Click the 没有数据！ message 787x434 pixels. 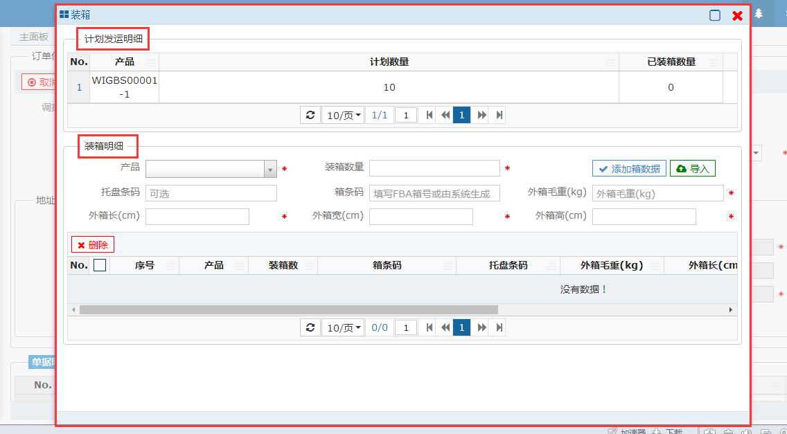tap(584, 289)
